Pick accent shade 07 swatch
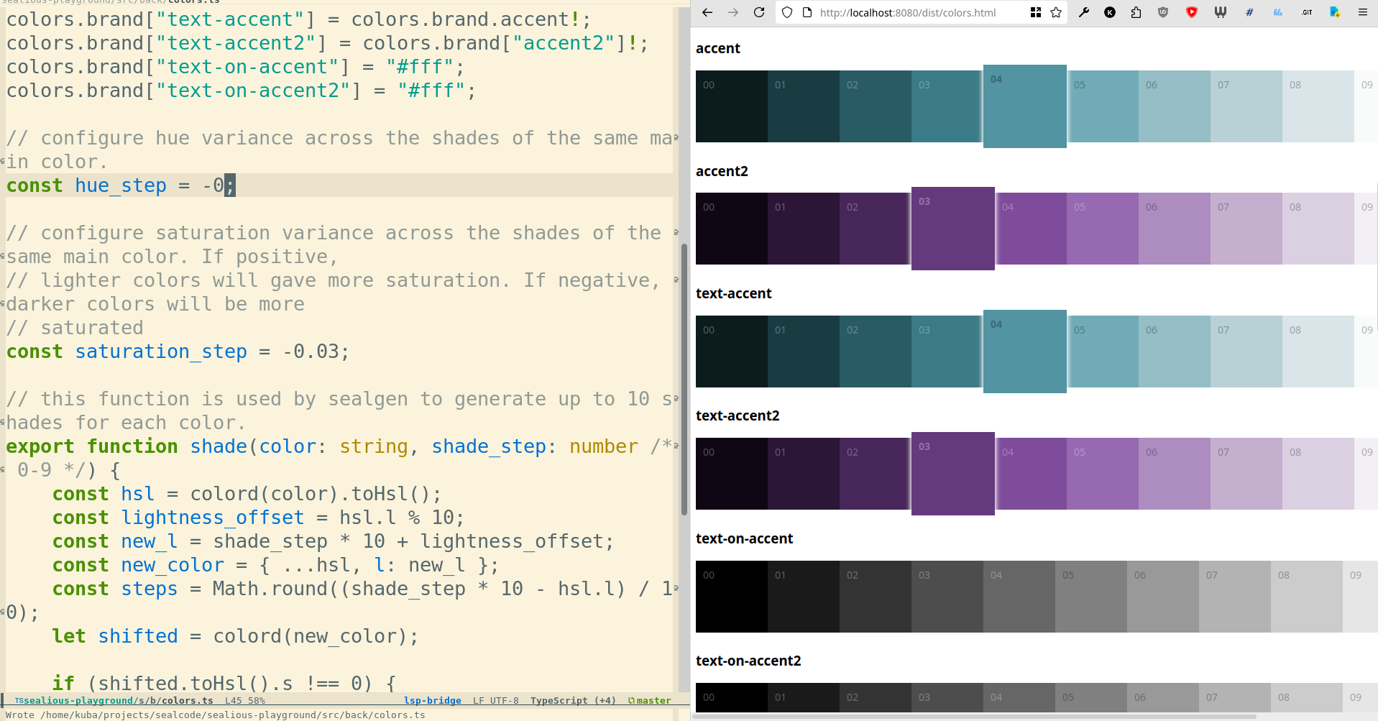Screen dimensions: 1378x721 click(1246, 106)
